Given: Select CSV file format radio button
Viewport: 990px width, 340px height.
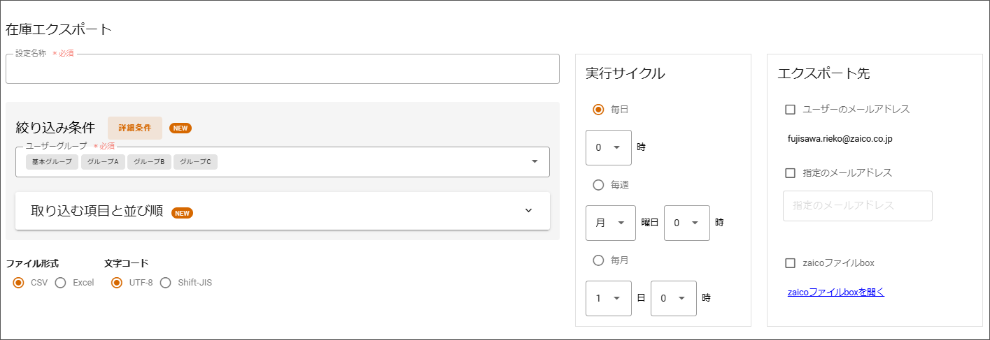Looking at the screenshot, I should 19,283.
